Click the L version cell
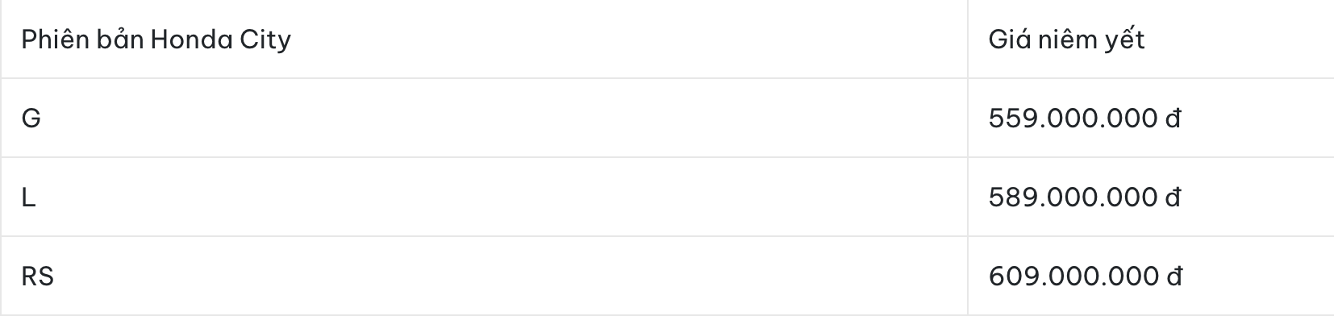 [484, 197]
